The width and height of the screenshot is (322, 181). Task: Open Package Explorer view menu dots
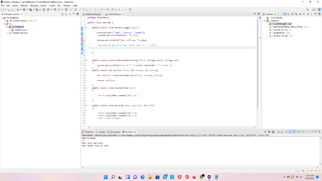[x=70, y=14]
